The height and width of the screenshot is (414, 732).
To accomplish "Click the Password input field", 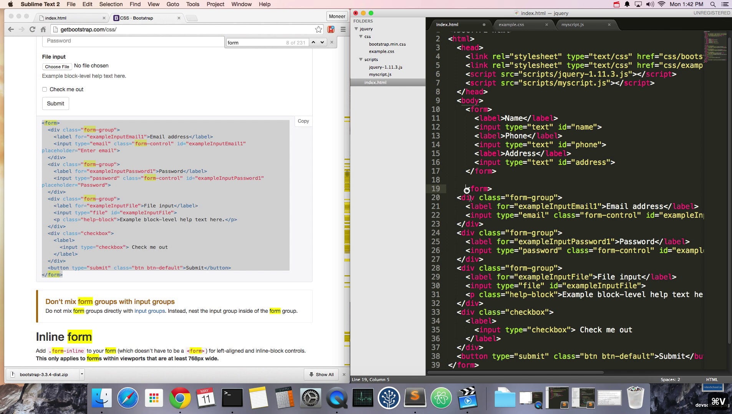I will [133, 41].
